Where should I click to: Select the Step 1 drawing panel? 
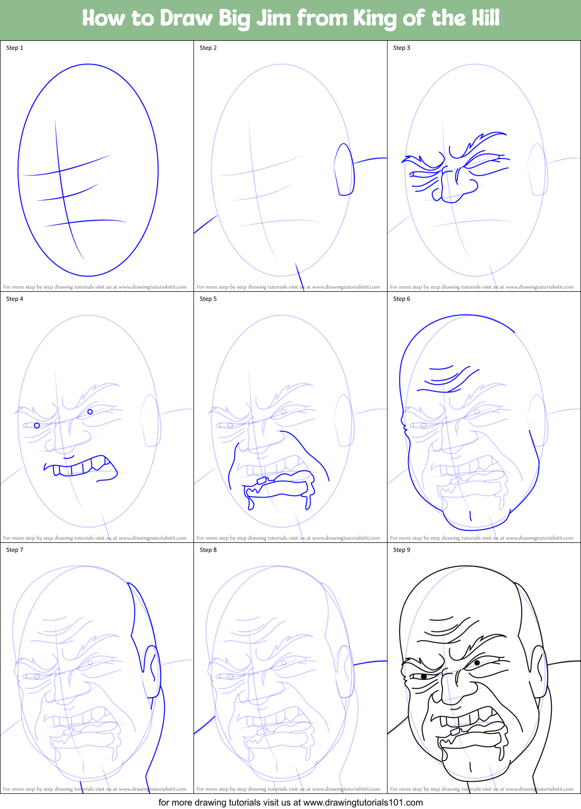pos(97,166)
